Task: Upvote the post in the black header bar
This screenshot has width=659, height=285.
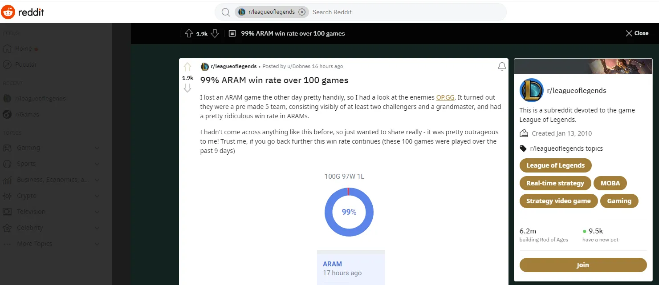Action: pos(189,33)
